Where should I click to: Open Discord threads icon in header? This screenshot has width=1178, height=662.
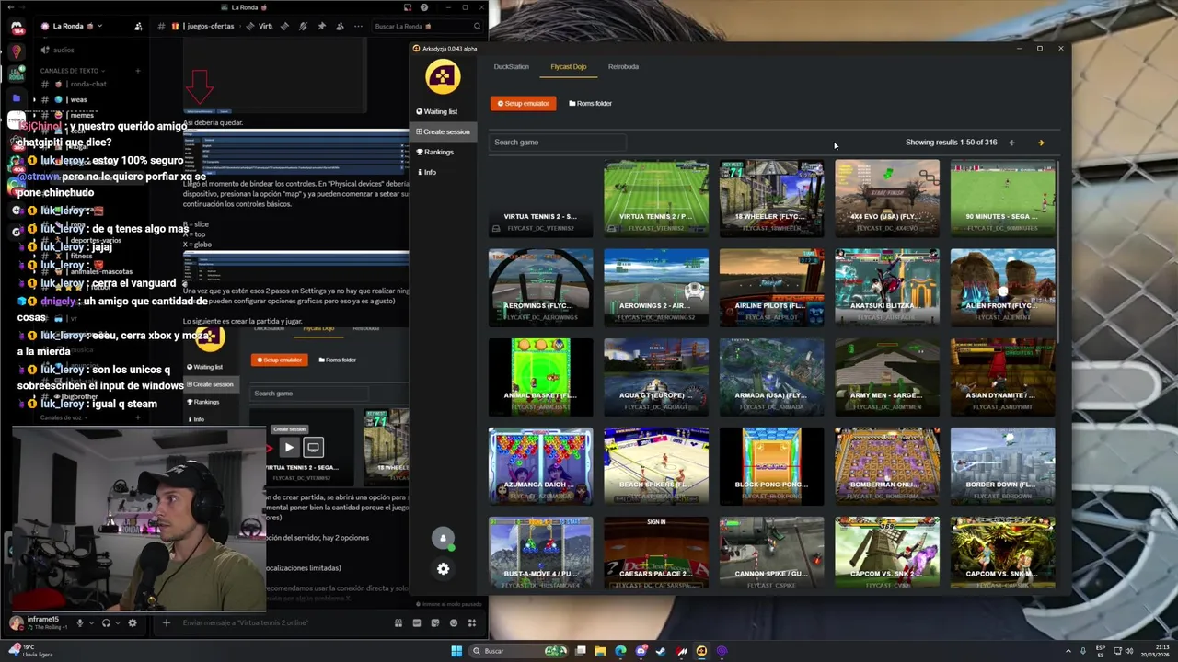pyautogui.click(x=284, y=26)
